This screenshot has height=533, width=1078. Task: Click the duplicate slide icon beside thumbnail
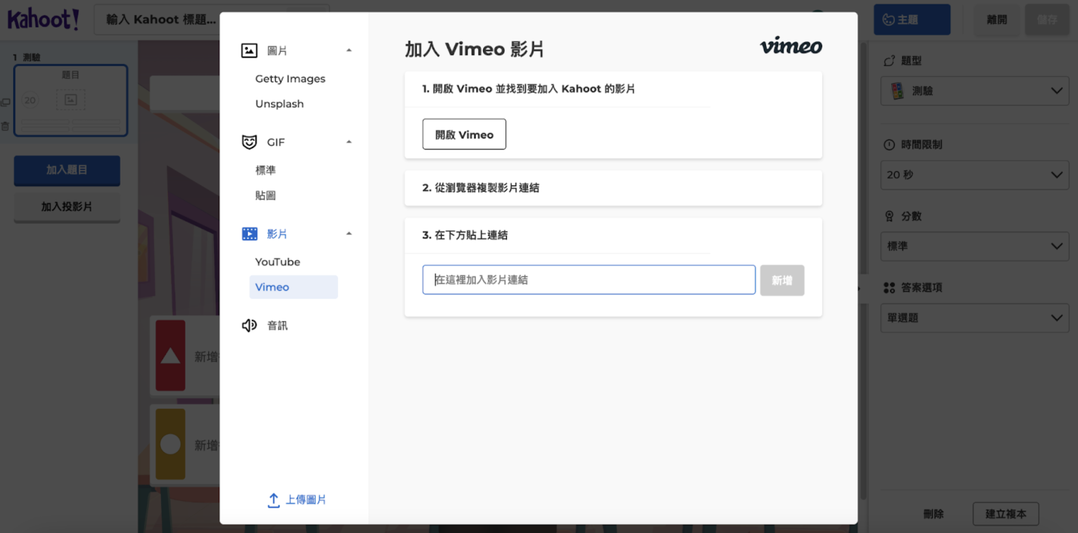(x=6, y=102)
